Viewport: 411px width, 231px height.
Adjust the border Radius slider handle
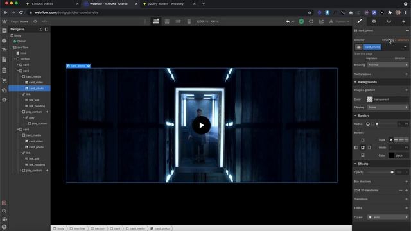click(x=377, y=124)
